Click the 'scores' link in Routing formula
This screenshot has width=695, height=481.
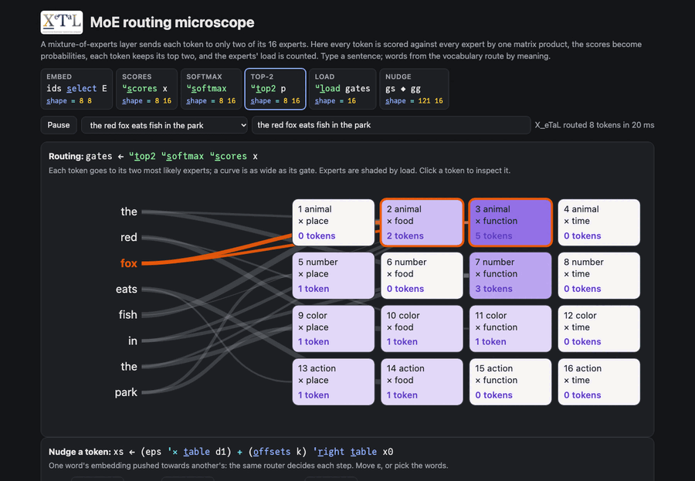[229, 156]
